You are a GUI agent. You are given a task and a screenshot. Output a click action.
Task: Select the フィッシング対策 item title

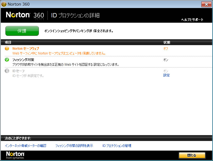(23, 60)
